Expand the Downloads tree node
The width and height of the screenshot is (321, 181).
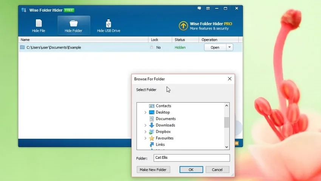pos(145,125)
